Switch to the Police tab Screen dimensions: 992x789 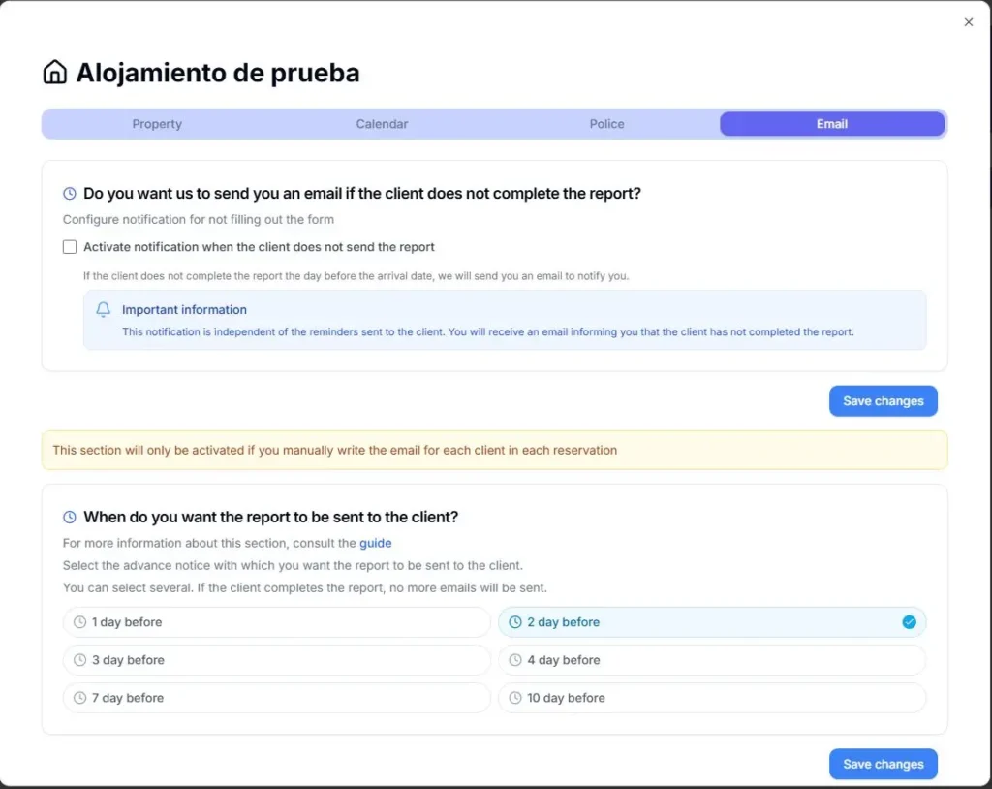pos(606,123)
